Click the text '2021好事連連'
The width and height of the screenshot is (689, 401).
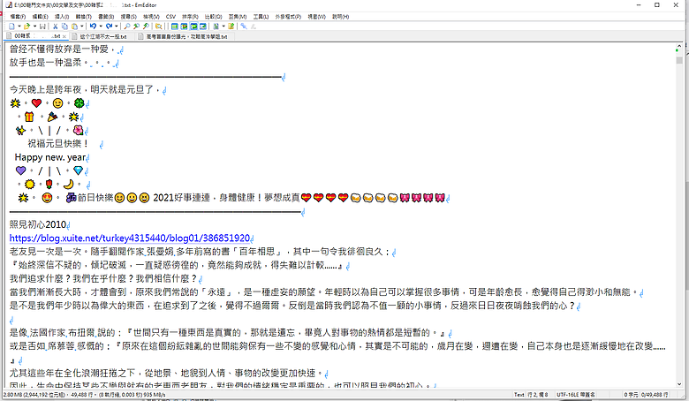coord(181,198)
